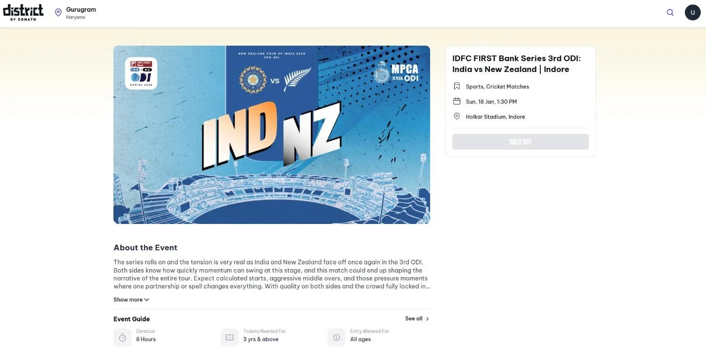Screen dimensions: 706x351
Task: Click the Tickets Needed For label
Action: (265, 331)
